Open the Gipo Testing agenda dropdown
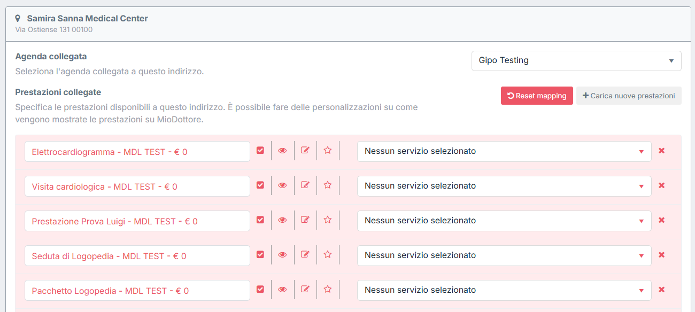This screenshot has width=695, height=312. [x=576, y=61]
